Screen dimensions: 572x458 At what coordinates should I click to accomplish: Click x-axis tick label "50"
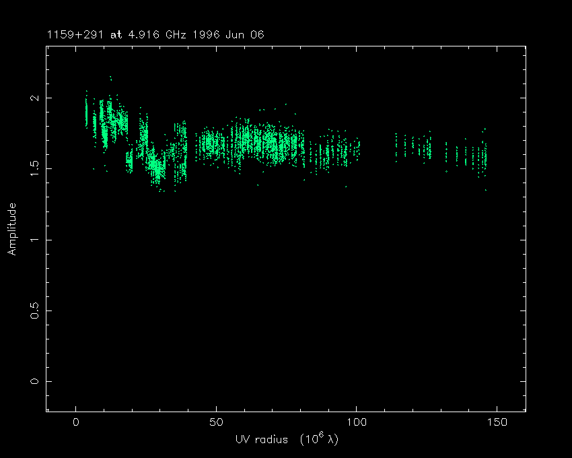click(216, 422)
